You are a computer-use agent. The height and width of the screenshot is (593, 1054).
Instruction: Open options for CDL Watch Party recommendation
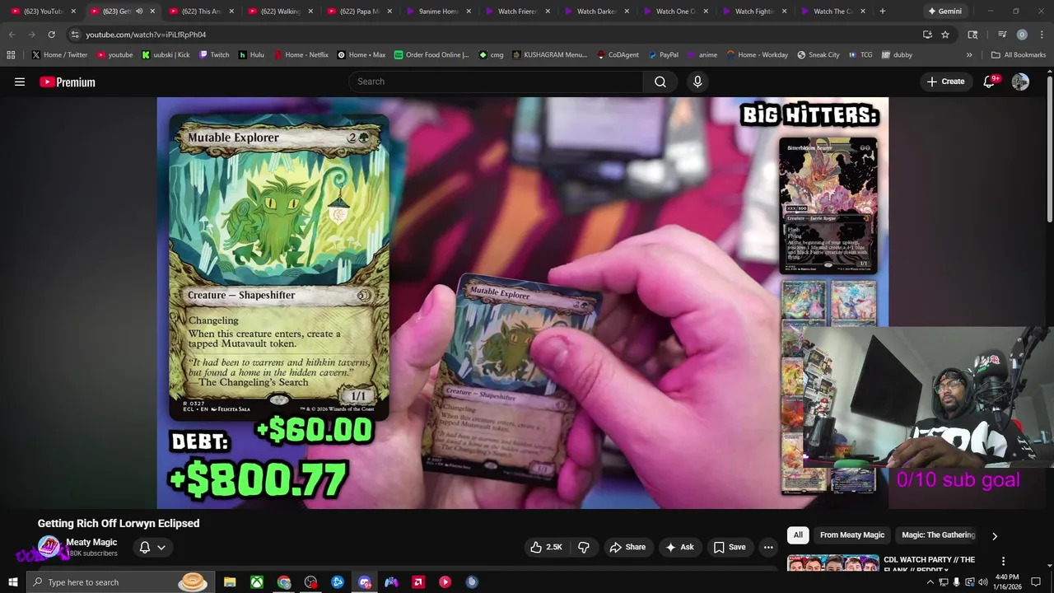(x=1003, y=561)
